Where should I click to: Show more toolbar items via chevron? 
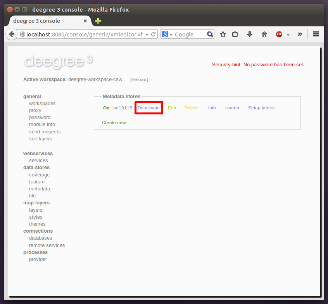pos(300,34)
